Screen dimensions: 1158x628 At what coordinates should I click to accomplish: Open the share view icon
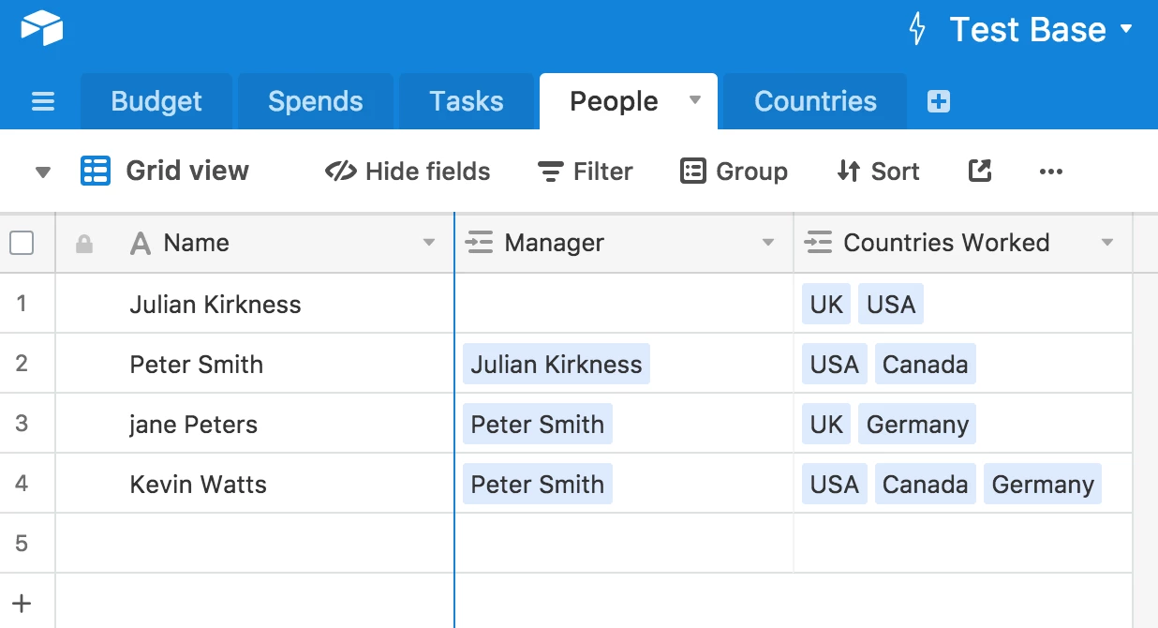click(x=979, y=172)
